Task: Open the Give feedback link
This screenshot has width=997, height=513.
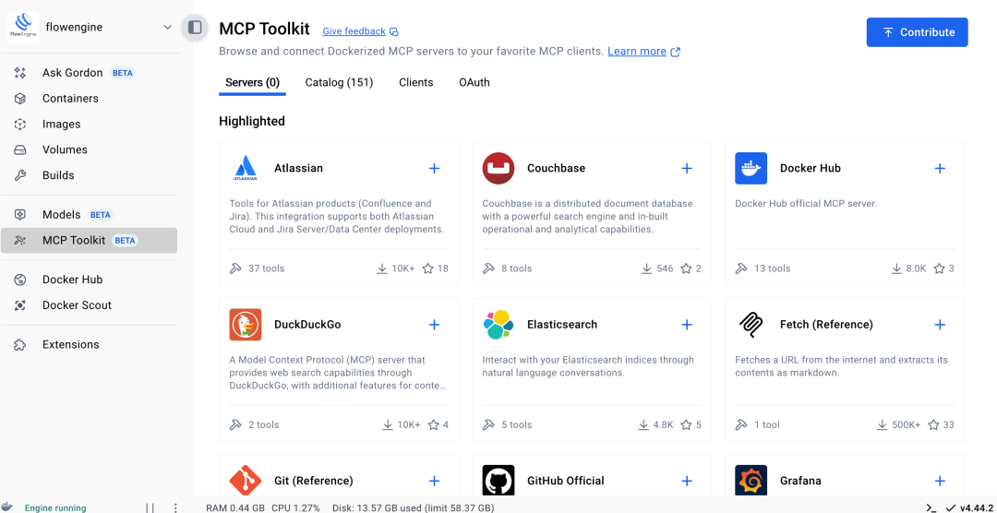Action: pos(361,31)
